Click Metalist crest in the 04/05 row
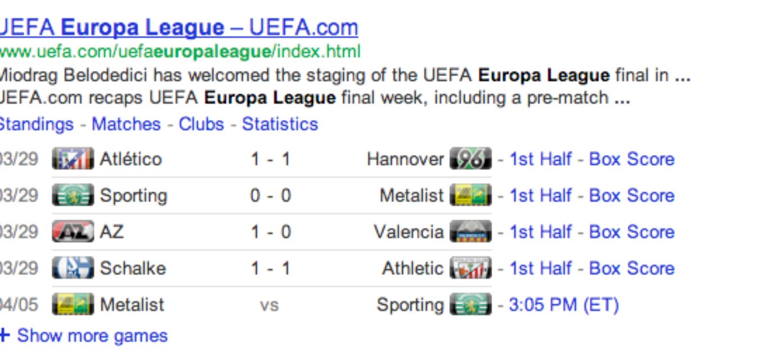The height and width of the screenshot is (353, 772). [72, 305]
